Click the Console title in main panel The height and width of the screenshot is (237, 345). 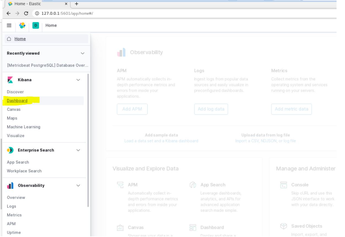[x=300, y=185]
